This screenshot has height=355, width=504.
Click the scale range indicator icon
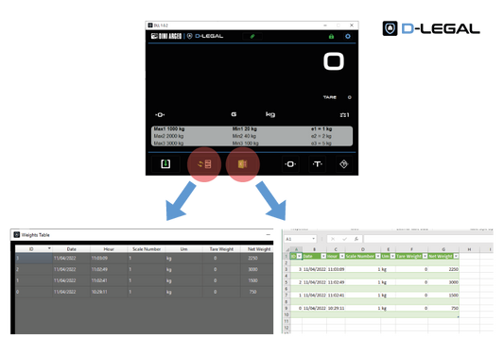point(345,114)
